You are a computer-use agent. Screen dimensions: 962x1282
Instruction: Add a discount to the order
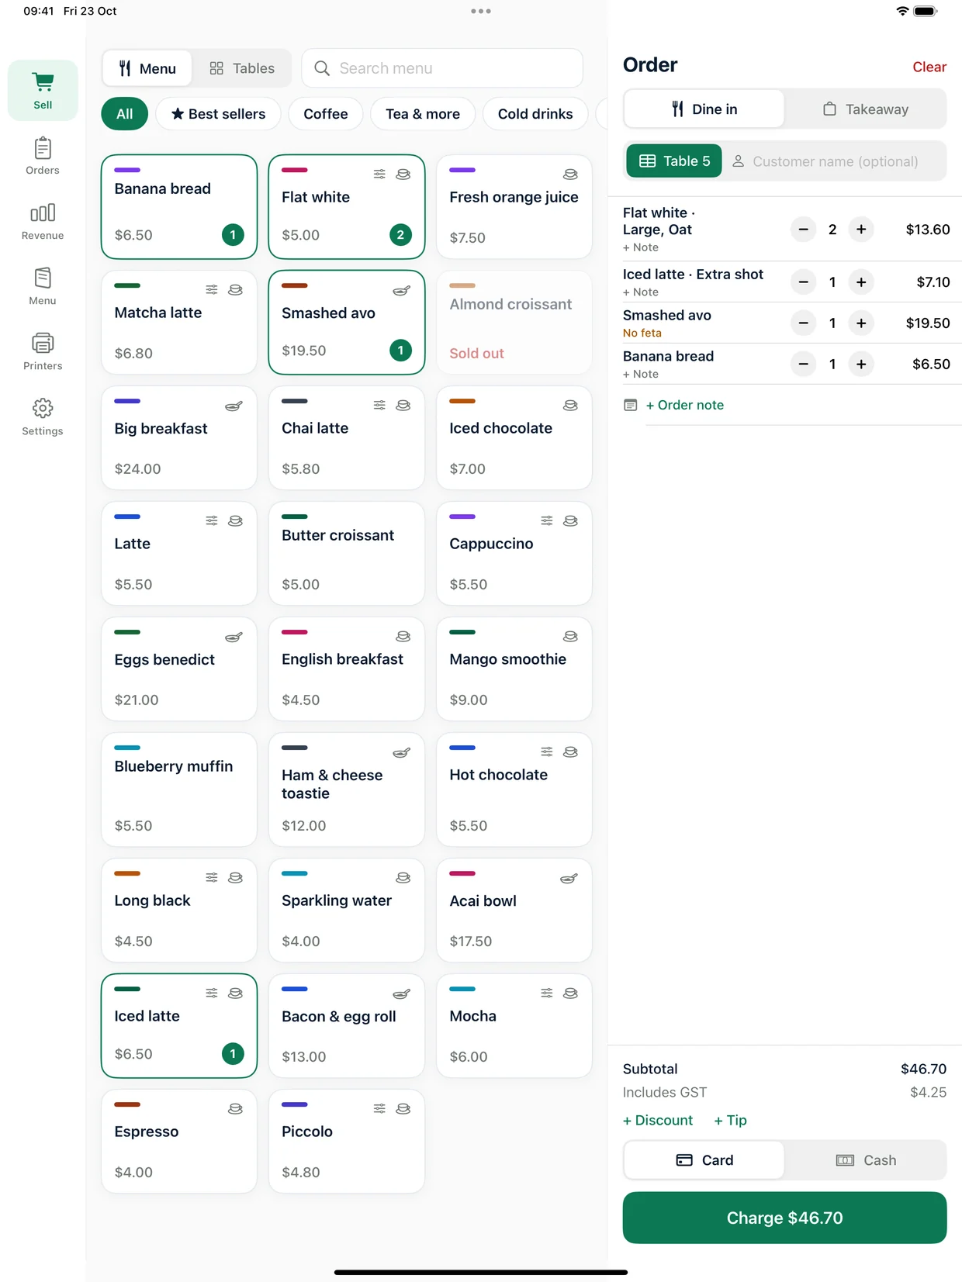tap(658, 1120)
